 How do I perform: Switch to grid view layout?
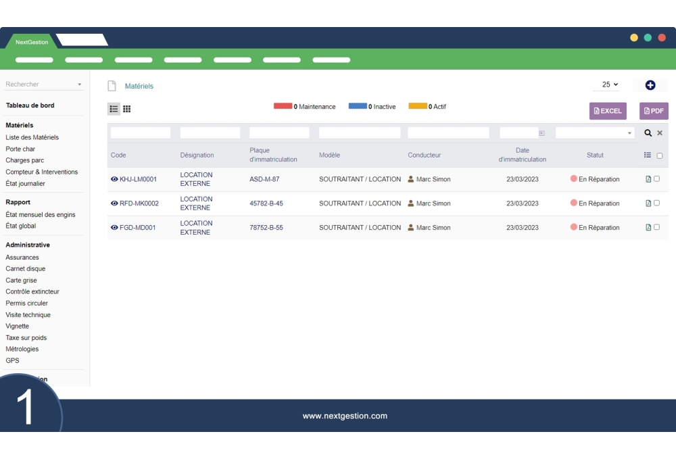(x=126, y=109)
